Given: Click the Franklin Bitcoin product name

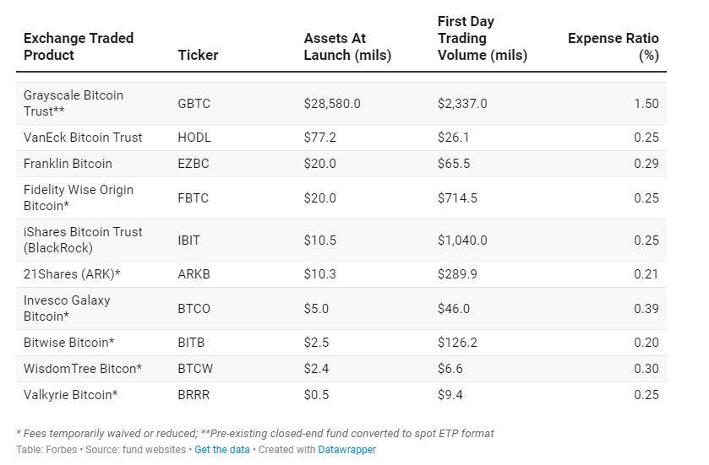Looking at the screenshot, I should click(68, 164).
